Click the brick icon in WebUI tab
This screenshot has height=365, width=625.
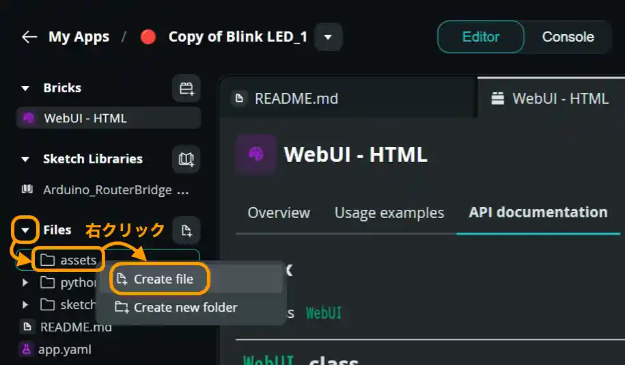coord(497,98)
